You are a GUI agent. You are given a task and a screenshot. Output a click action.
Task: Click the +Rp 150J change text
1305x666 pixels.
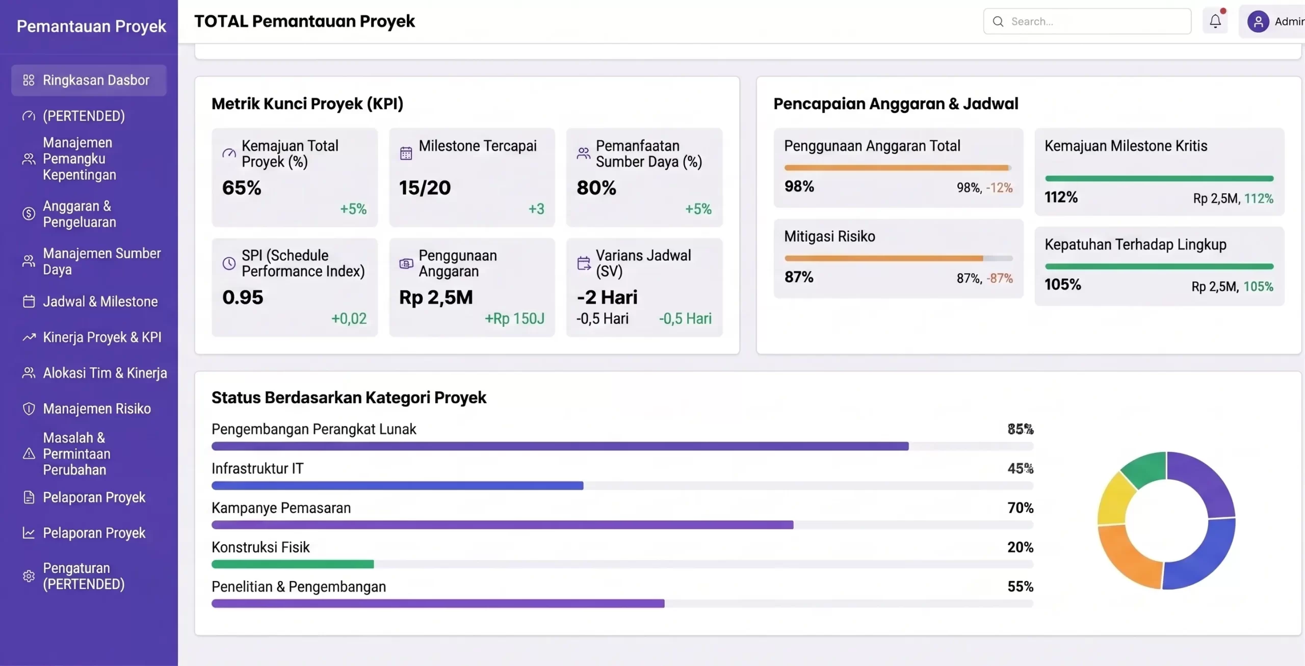tap(514, 319)
